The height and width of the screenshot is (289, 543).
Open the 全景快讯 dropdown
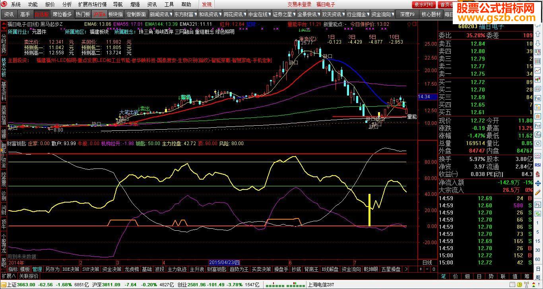tap(308, 14)
